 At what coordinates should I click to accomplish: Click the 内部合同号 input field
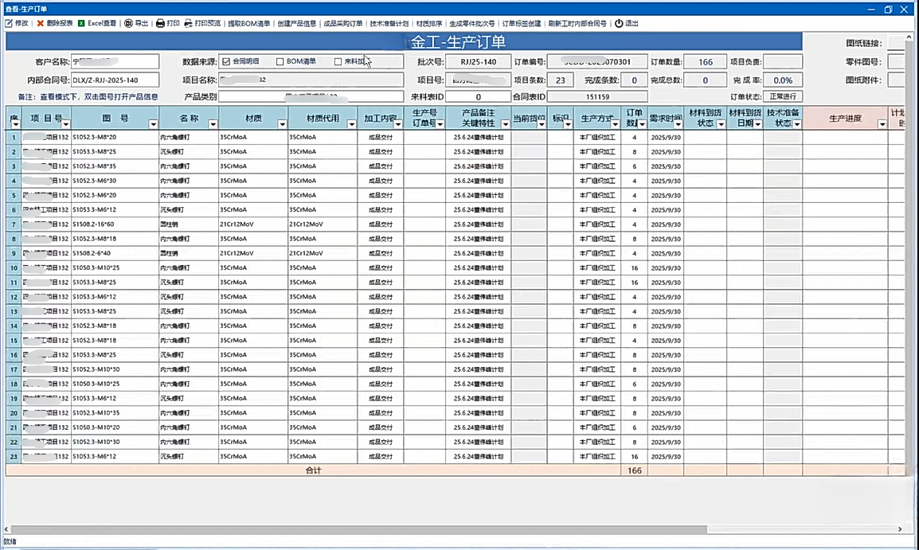point(115,80)
